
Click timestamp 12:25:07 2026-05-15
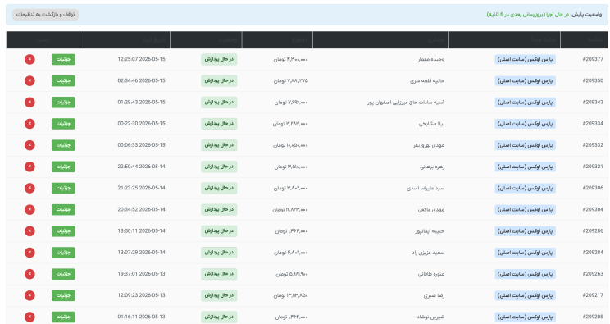coord(141,59)
